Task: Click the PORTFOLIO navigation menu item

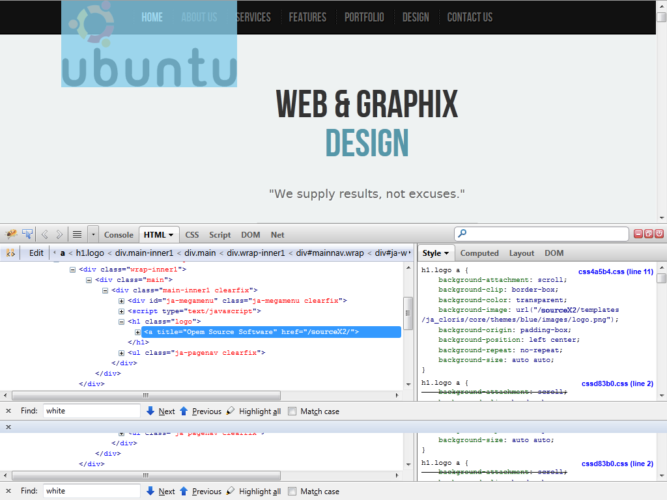Action: coord(364,18)
